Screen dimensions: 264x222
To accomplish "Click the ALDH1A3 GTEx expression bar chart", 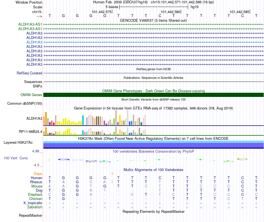I will [x=96, y=118].
